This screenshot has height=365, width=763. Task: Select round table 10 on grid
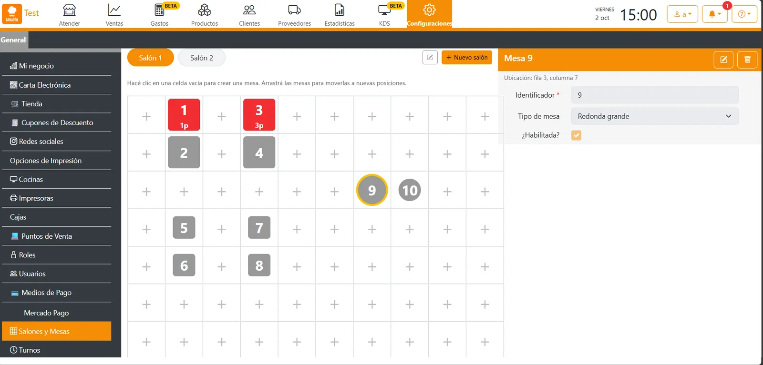pyautogui.click(x=410, y=190)
